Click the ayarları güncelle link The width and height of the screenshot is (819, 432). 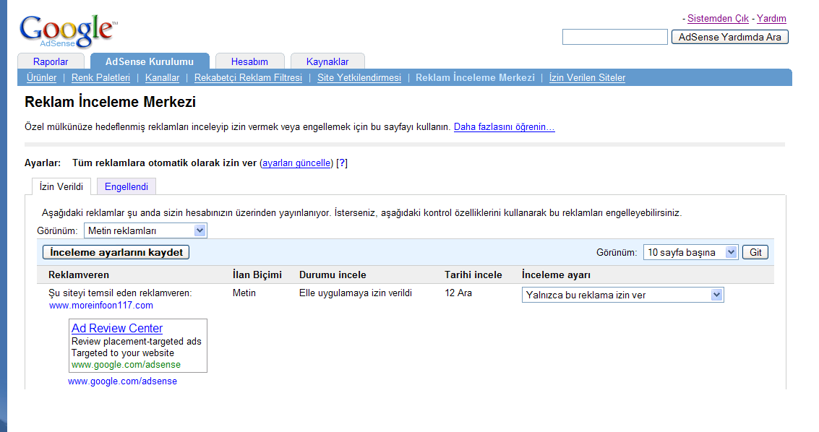[x=296, y=163]
